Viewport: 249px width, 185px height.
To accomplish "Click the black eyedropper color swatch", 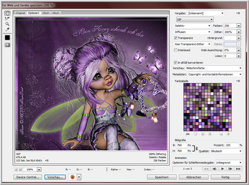I will click(x=7, y=37).
